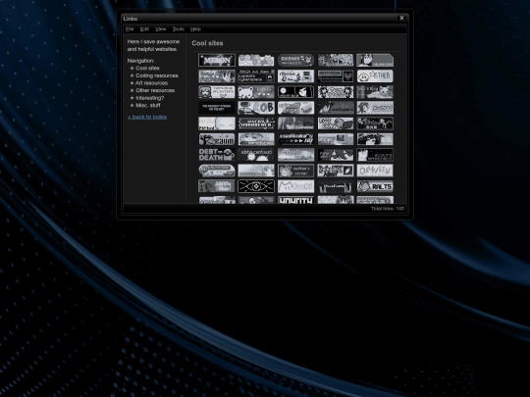Open the View menu
Screen dimensions: 530x397
coord(161,29)
